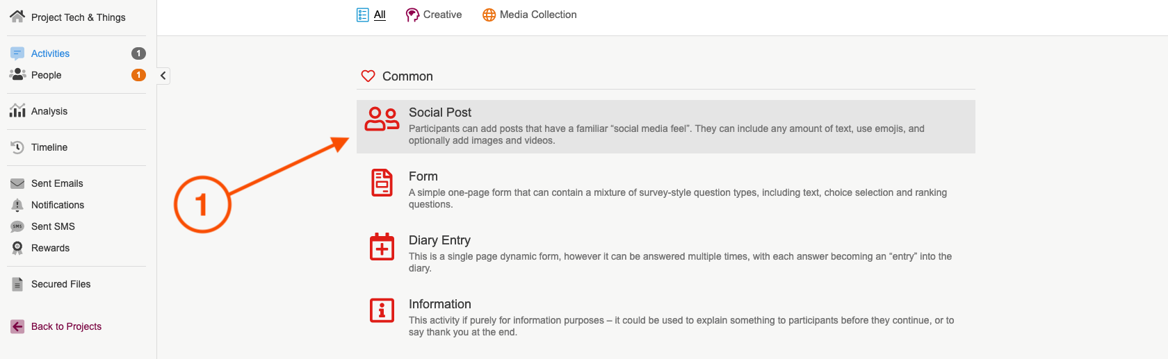Open the People section
Image resolution: width=1168 pixels, height=359 pixels.
click(x=46, y=75)
